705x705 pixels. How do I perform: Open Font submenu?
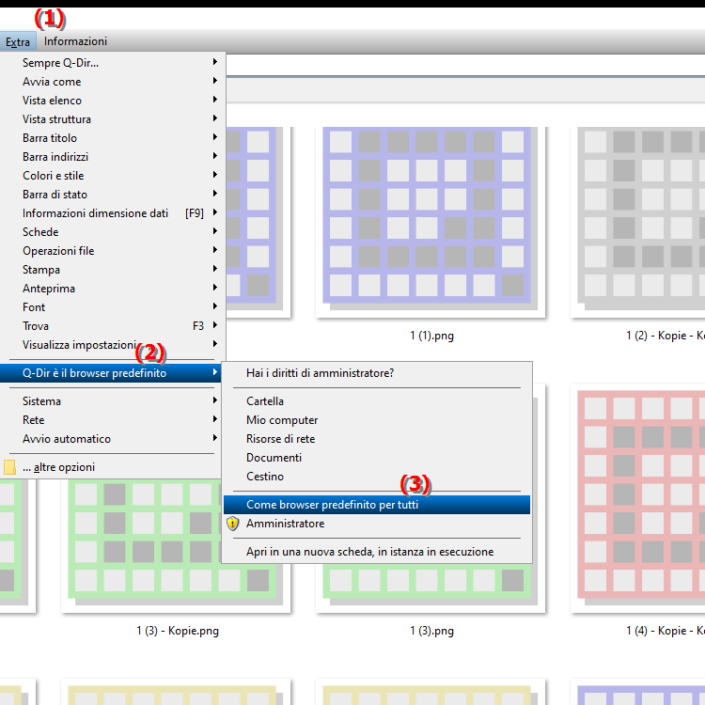tap(112, 307)
